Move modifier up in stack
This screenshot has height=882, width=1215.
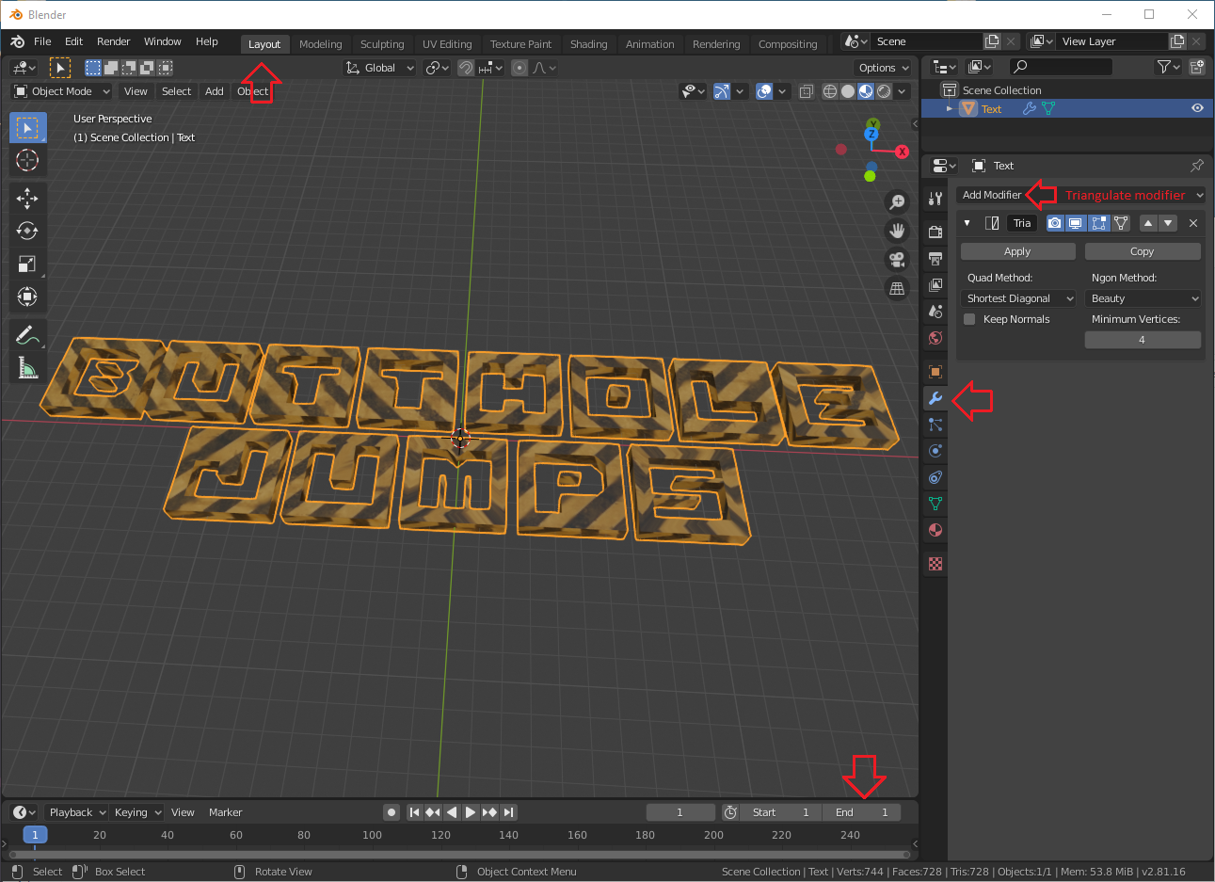click(1148, 223)
